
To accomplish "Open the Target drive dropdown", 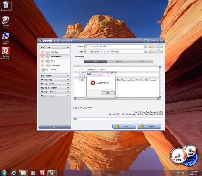I will coord(146,52).
